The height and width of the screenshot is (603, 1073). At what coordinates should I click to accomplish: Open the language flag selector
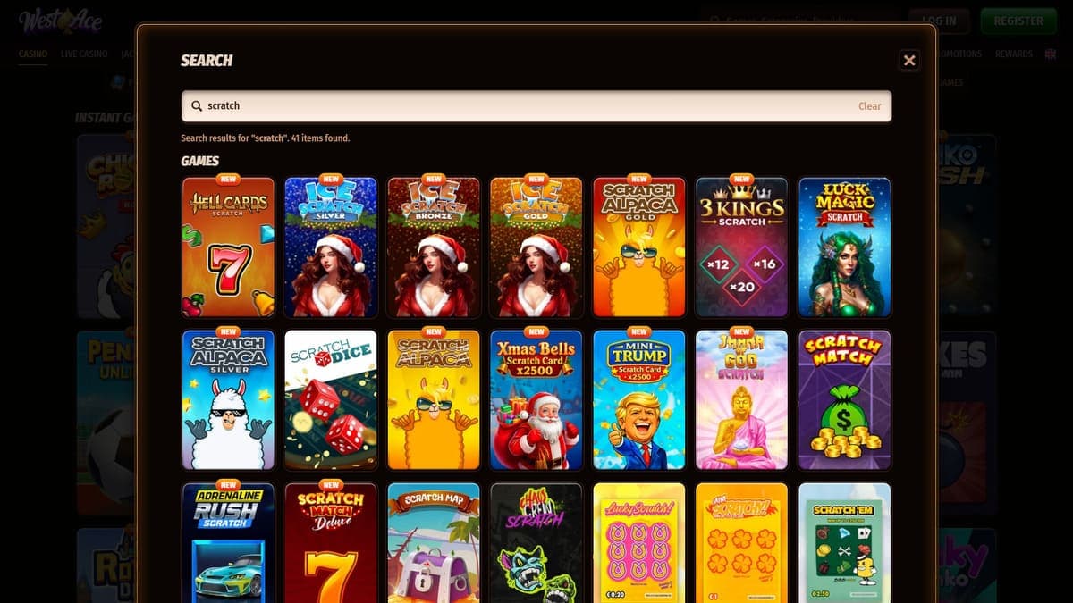pos(1050,54)
